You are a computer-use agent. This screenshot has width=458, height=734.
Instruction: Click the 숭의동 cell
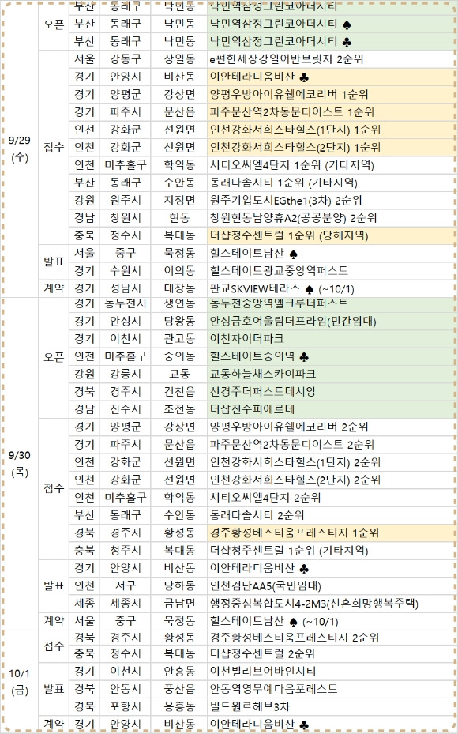[x=179, y=356]
